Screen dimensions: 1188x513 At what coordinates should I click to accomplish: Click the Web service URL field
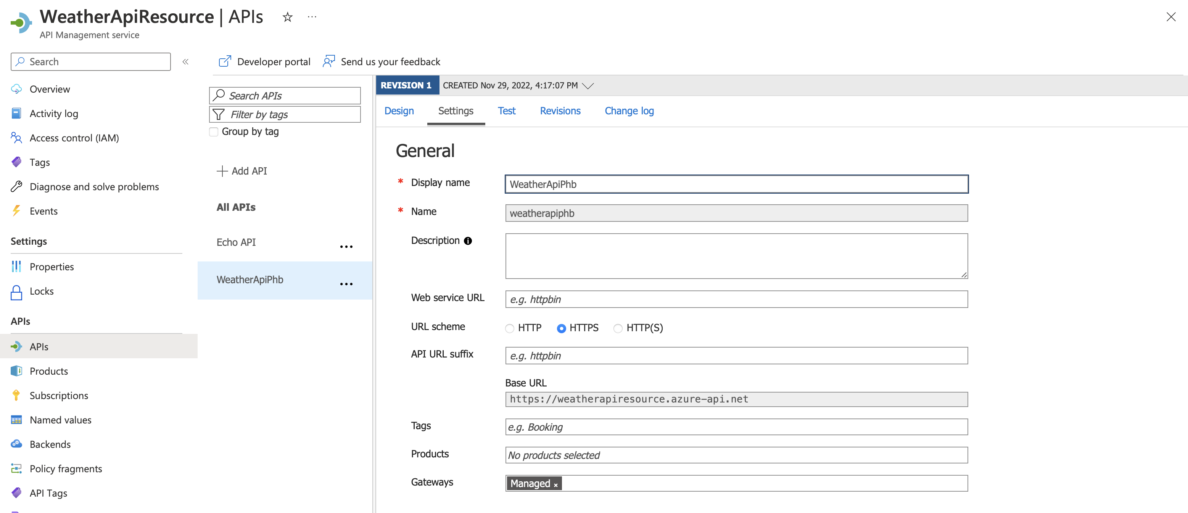click(736, 299)
